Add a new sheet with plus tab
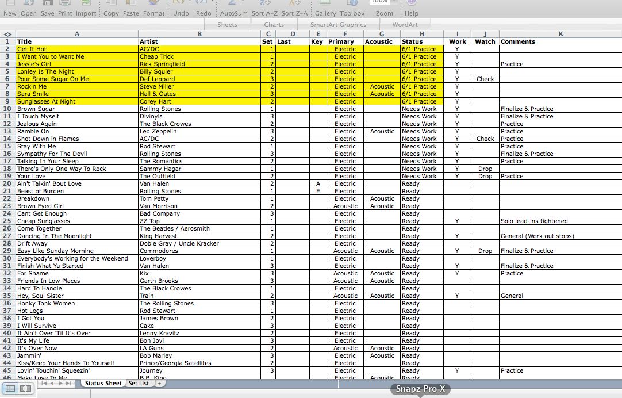 (x=159, y=383)
